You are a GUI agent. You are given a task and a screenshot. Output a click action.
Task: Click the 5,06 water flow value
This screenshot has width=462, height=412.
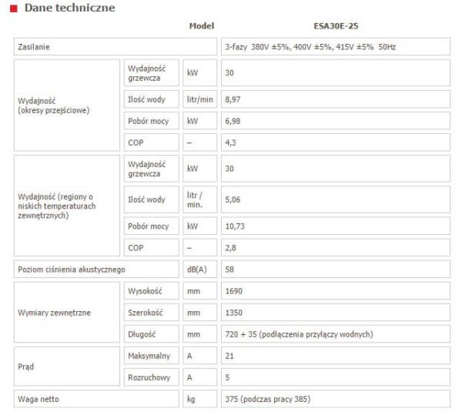pyautogui.click(x=234, y=199)
